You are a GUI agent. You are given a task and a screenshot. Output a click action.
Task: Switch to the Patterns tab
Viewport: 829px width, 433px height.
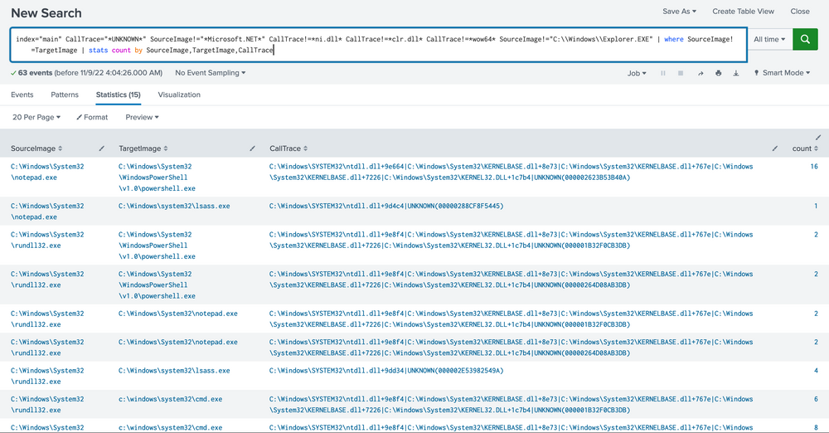(x=65, y=95)
